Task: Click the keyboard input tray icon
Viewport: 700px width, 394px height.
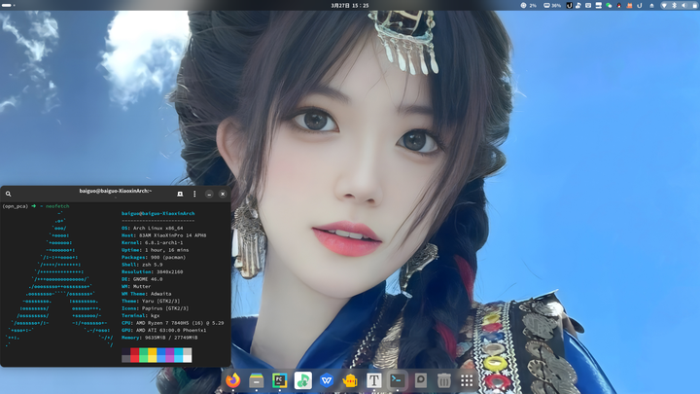Action: [x=588, y=6]
